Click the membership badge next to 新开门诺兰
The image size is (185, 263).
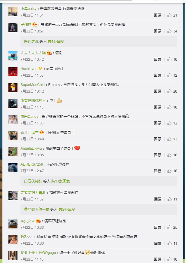click(x=42, y=133)
